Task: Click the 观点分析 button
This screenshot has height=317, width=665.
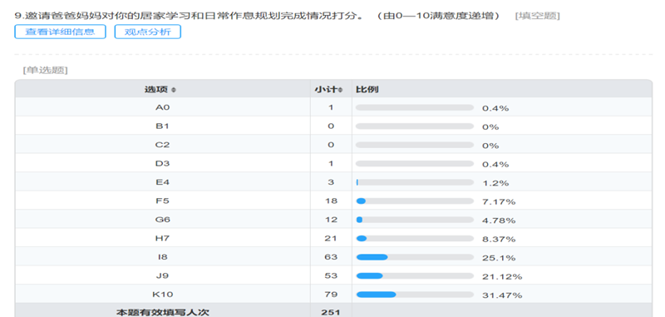Action: (x=148, y=32)
